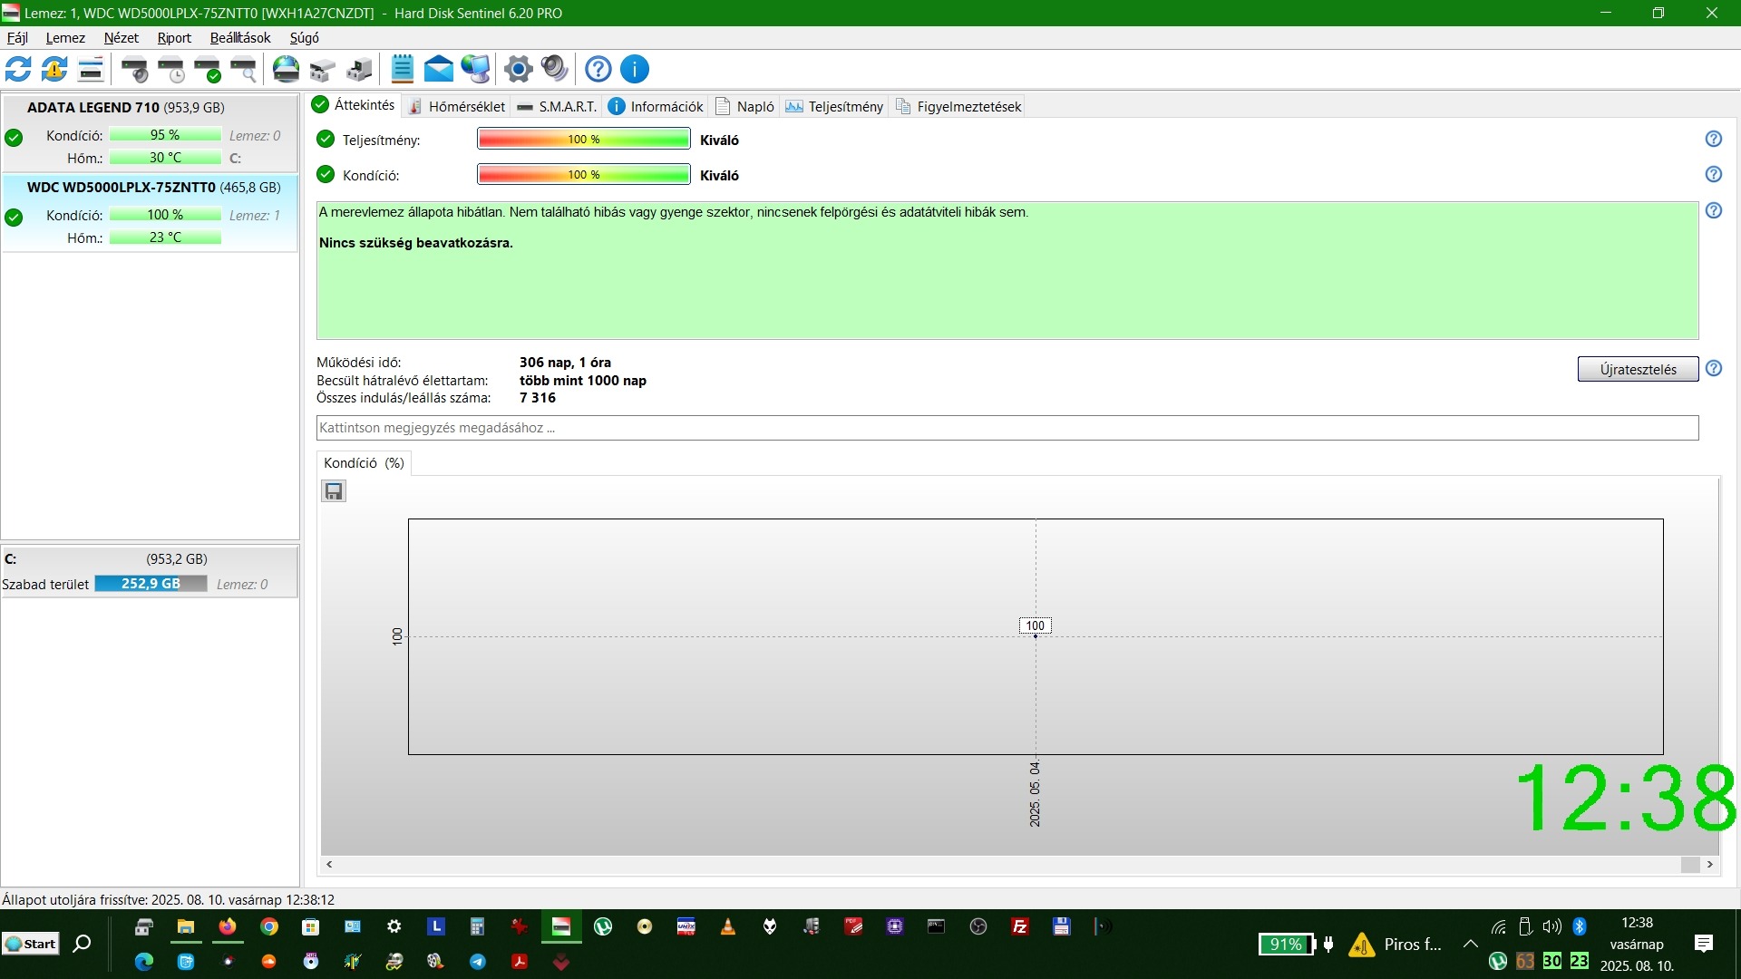Image resolution: width=1741 pixels, height=979 pixels.
Task: Switch to the S.M.A.R.T. tab
Action: pyautogui.click(x=557, y=106)
